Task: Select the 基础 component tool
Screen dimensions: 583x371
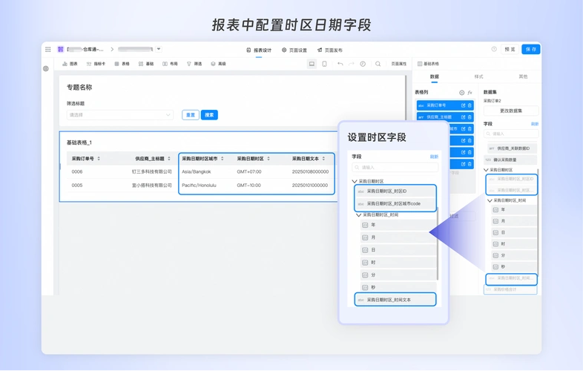Action: pos(146,64)
